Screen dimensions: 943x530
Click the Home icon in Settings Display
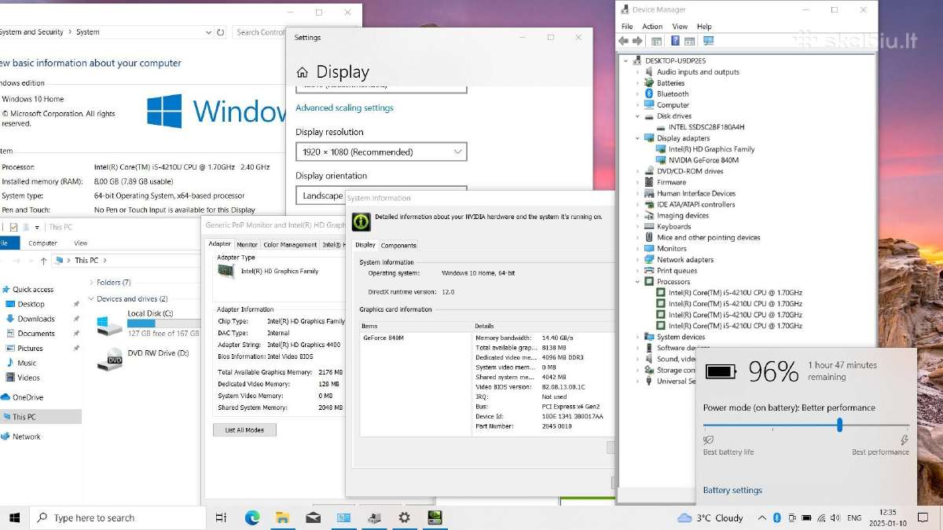coord(303,72)
